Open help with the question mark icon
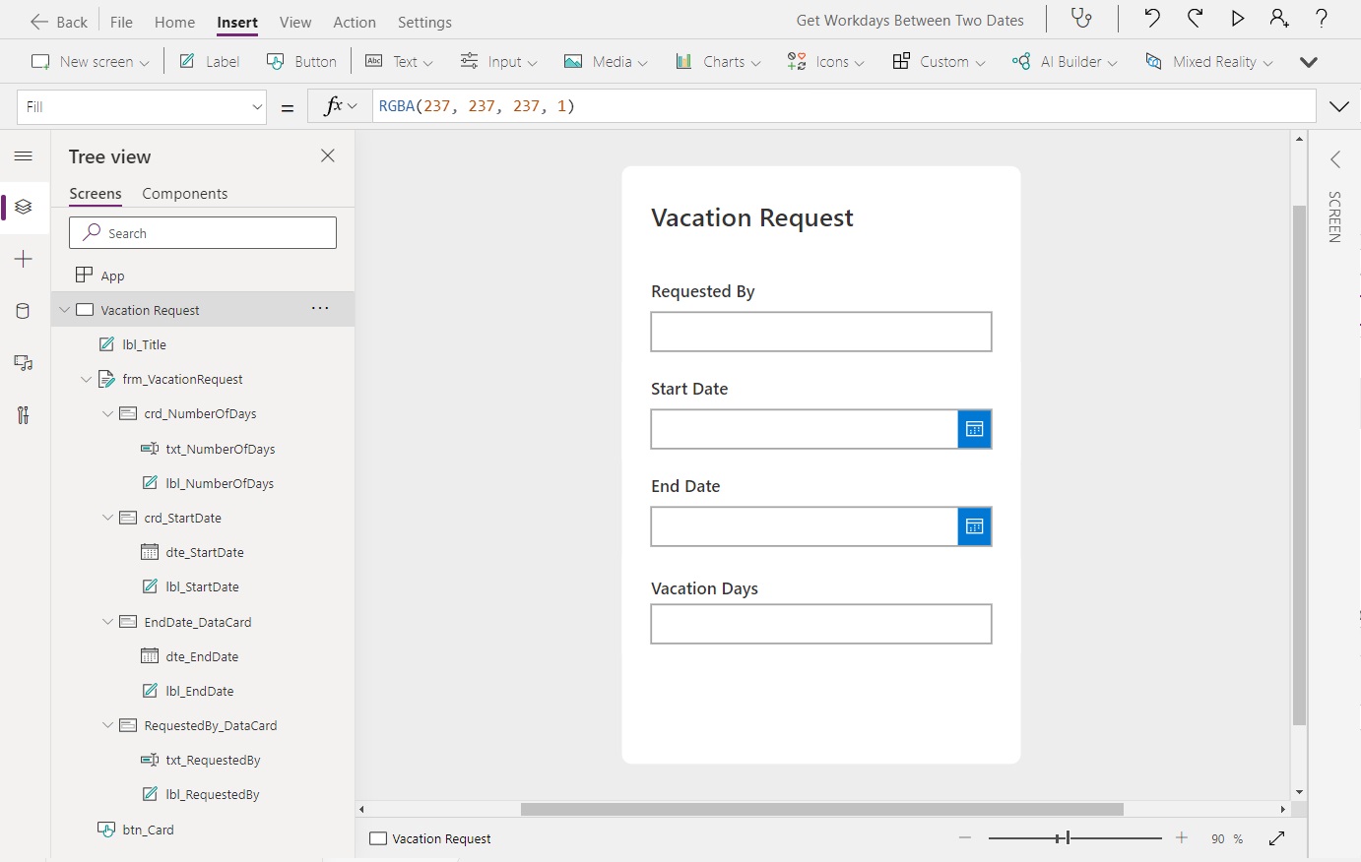The width and height of the screenshot is (1361, 862). coord(1323,20)
